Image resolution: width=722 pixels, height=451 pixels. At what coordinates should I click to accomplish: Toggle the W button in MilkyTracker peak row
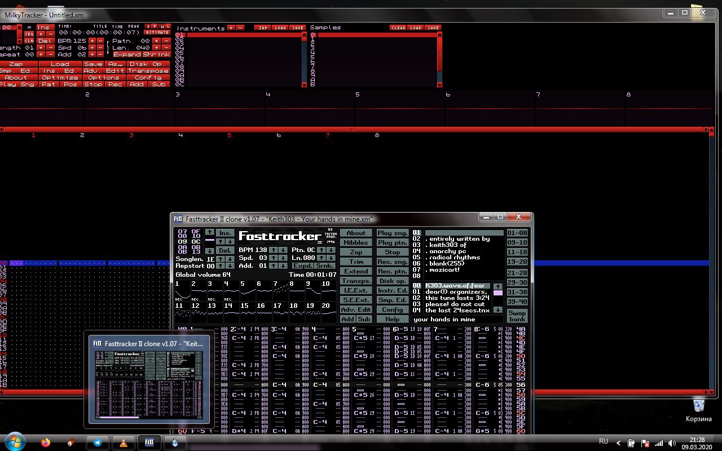(162, 26)
